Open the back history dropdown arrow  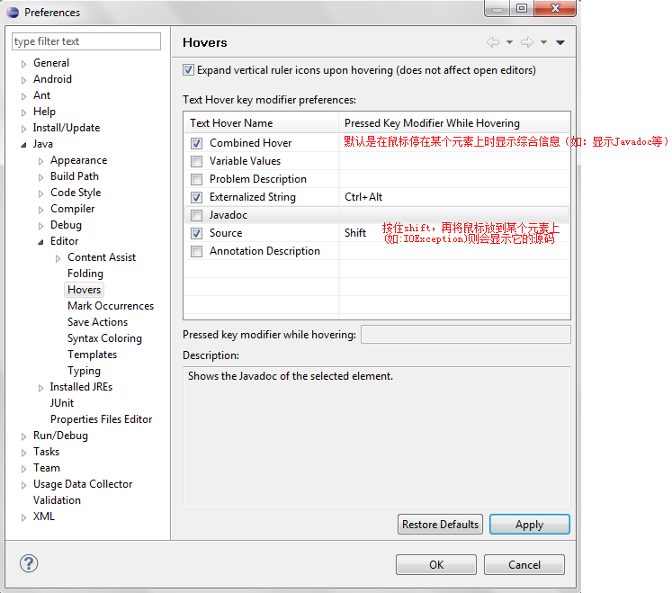[x=509, y=42]
